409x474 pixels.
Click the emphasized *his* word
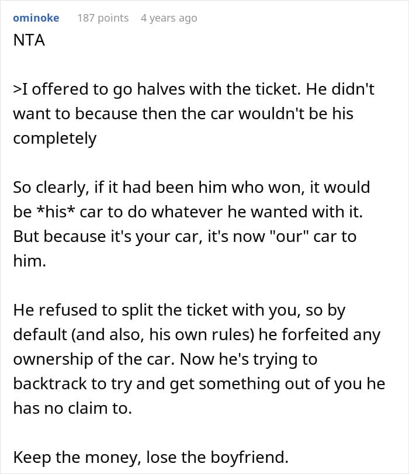55,212
